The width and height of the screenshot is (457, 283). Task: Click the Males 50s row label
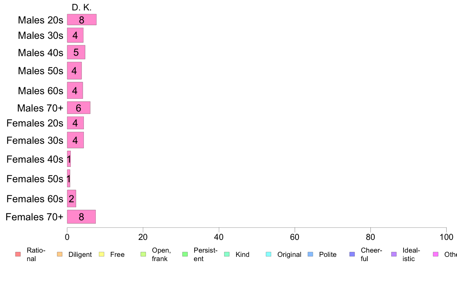click(40, 71)
